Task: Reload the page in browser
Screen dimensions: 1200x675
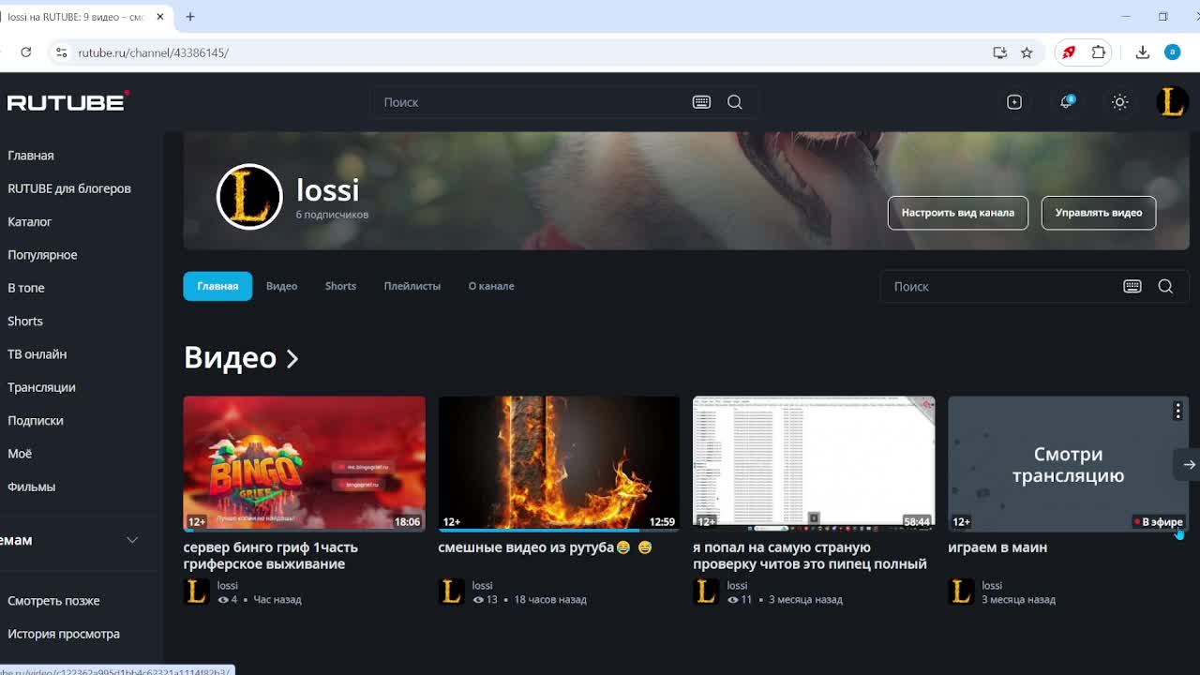Action: click(x=26, y=52)
